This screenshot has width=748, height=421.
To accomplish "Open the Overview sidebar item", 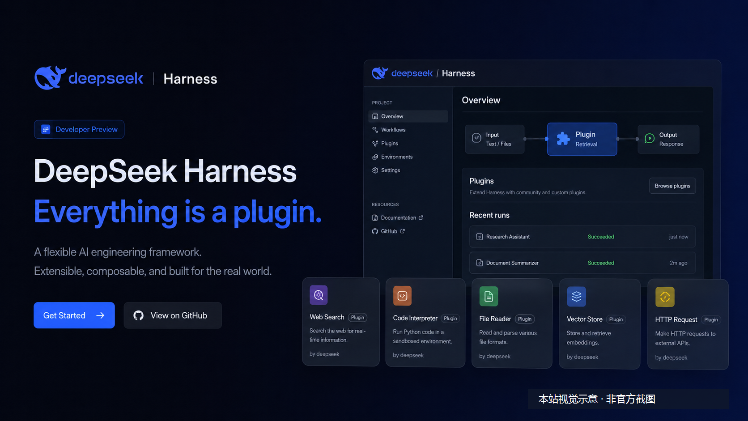I will [x=408, y=116].
